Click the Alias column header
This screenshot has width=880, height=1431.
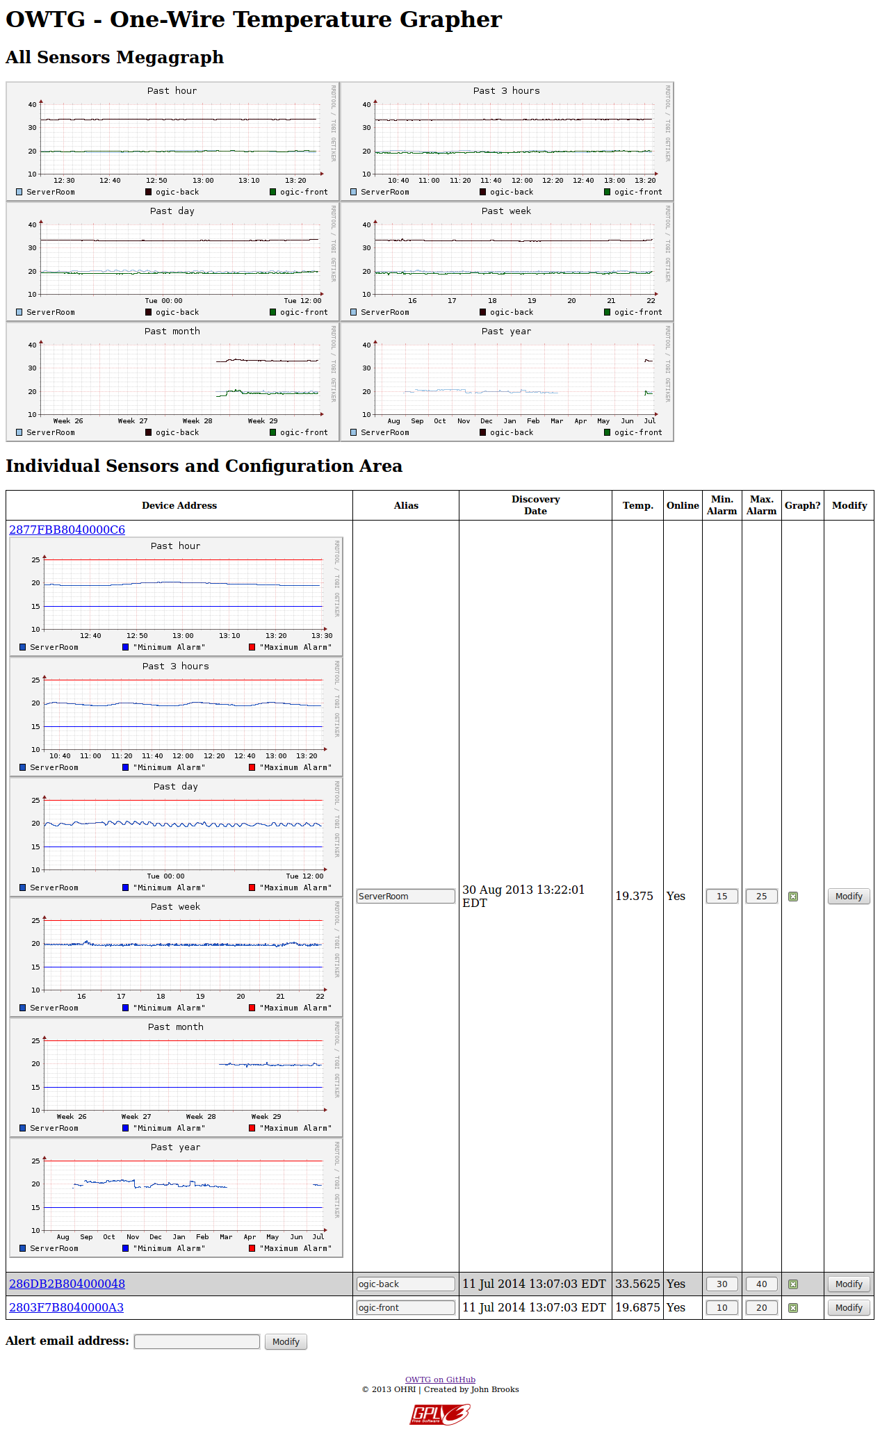406,505
